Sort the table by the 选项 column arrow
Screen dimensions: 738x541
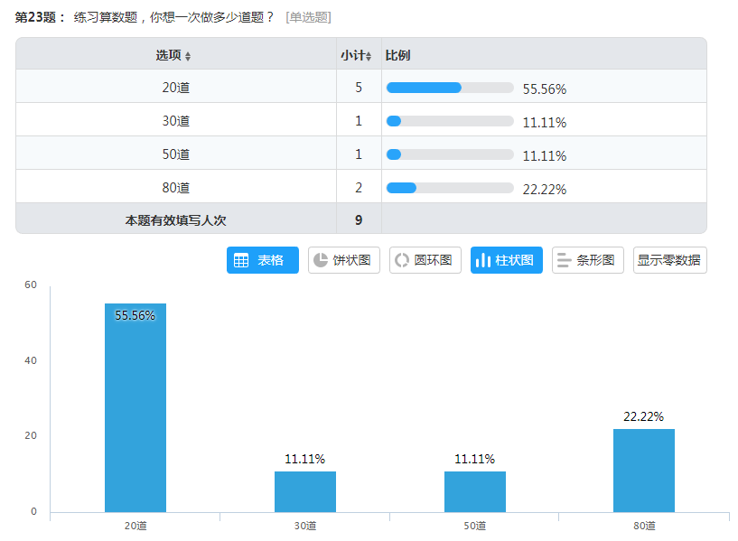188,57
